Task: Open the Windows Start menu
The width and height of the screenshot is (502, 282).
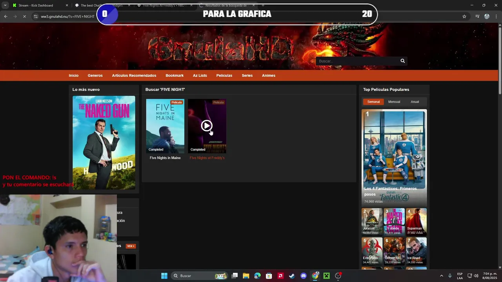Action: pos(164,276)
